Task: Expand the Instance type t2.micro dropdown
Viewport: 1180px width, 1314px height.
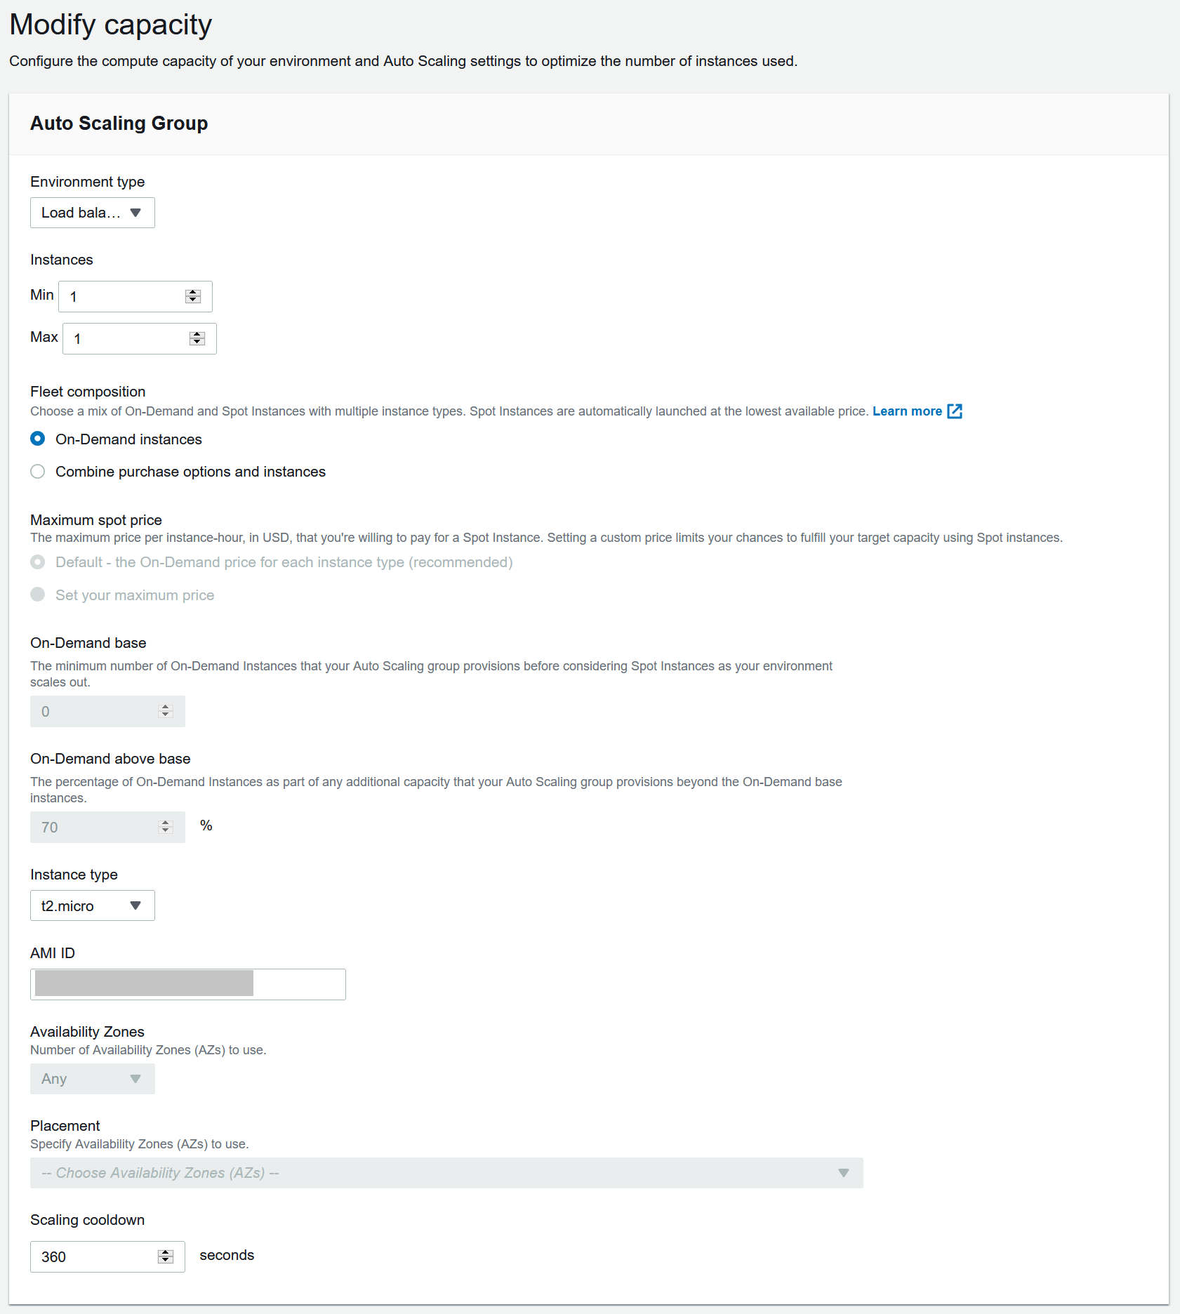Action: coord(93,905)
